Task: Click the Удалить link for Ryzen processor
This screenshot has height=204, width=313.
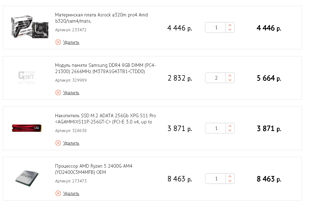Action: 71,193
